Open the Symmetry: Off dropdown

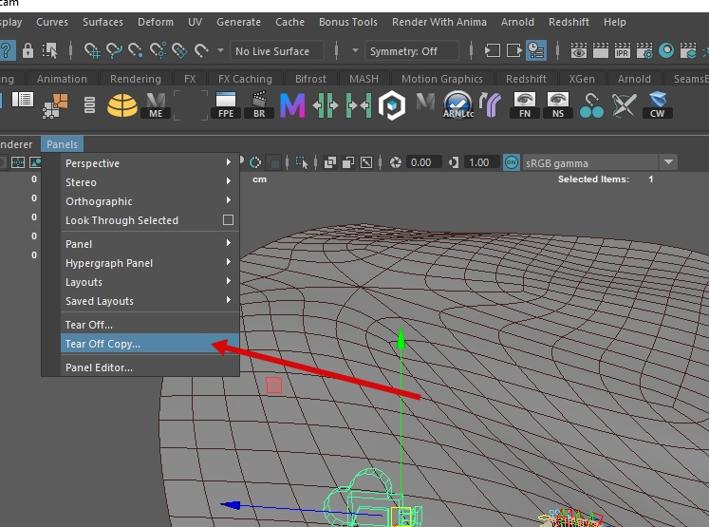412,50
